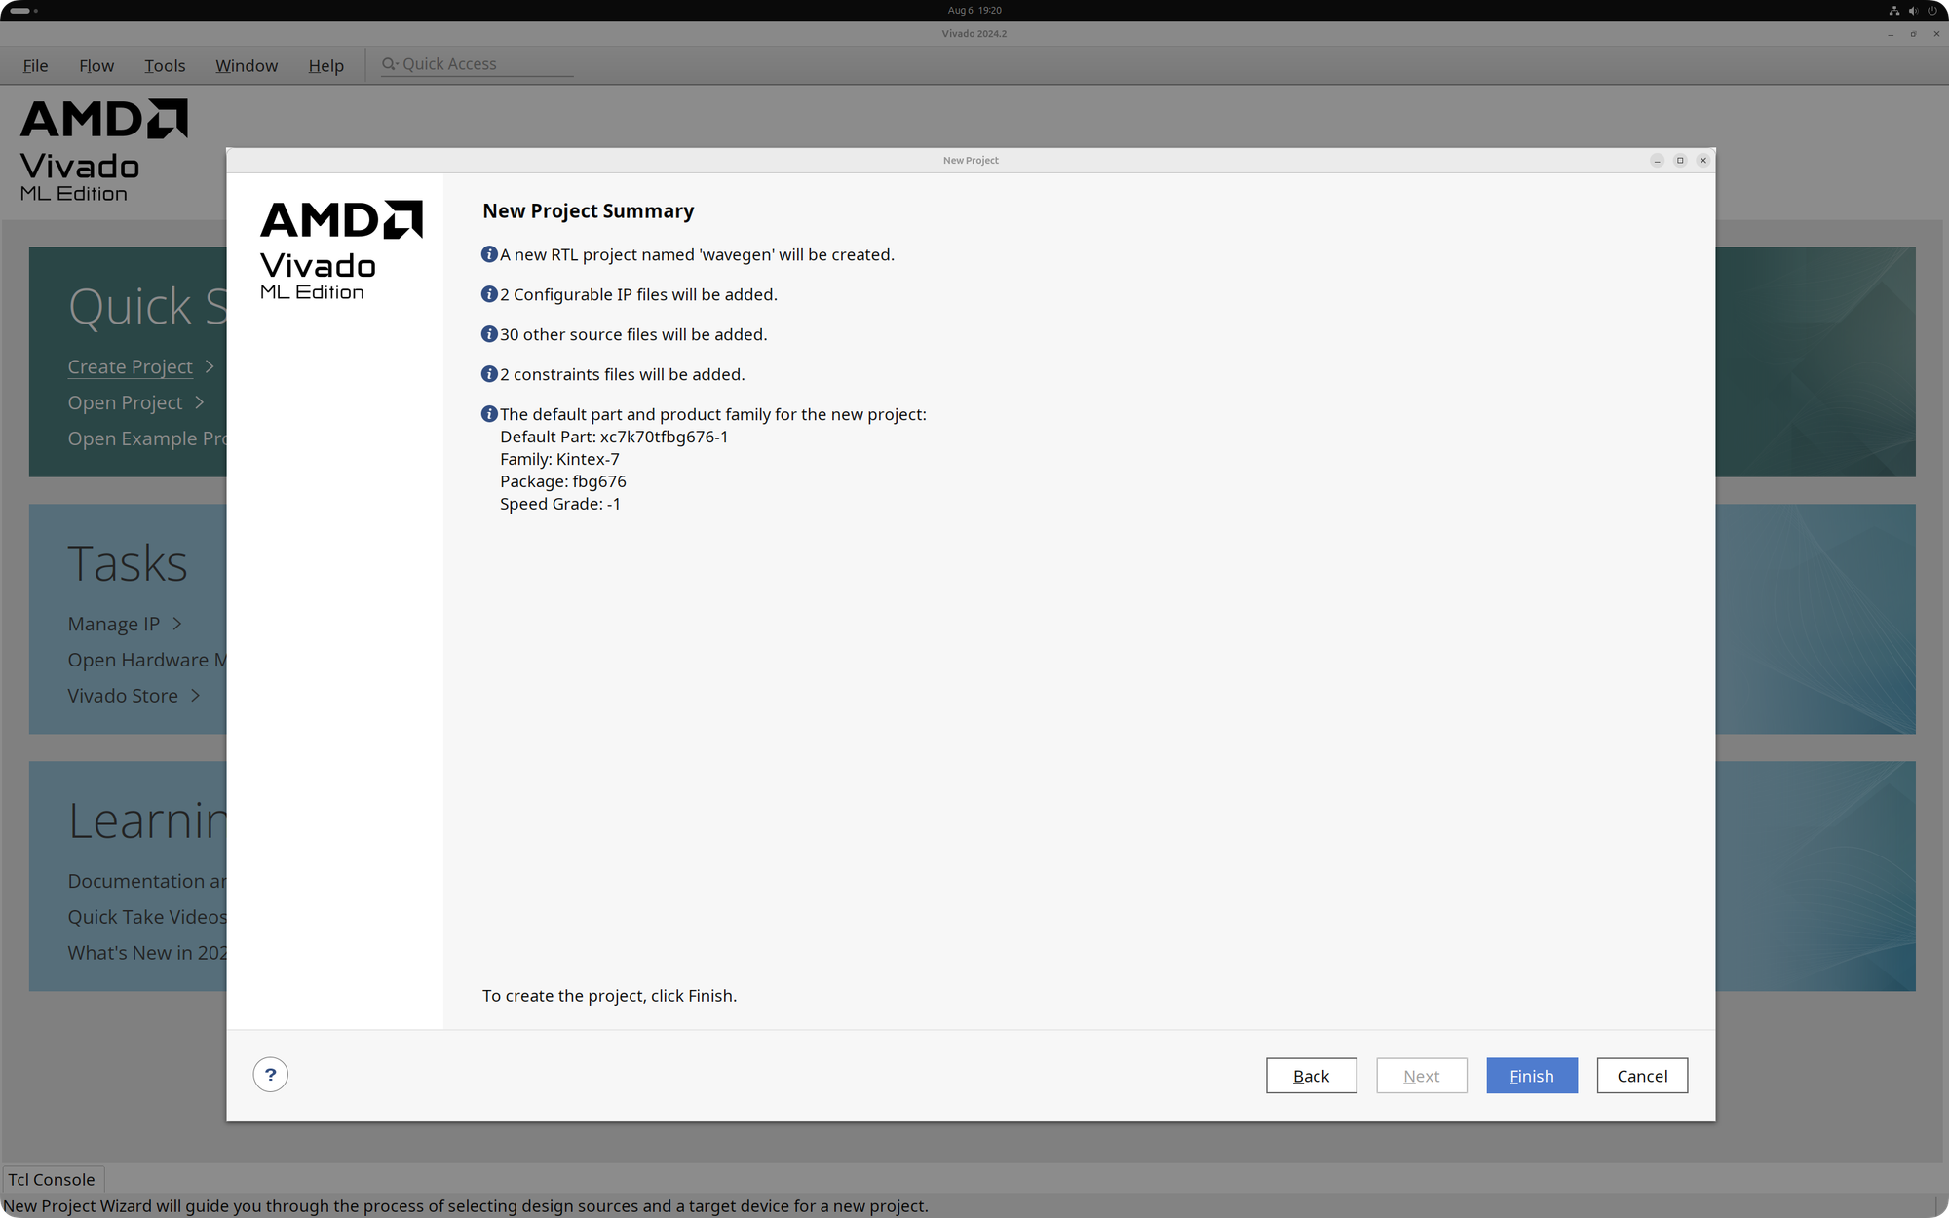Click info icon beside other source files
The width and height of the screenshot is (1949, 1218).
[x=489, y=334]
